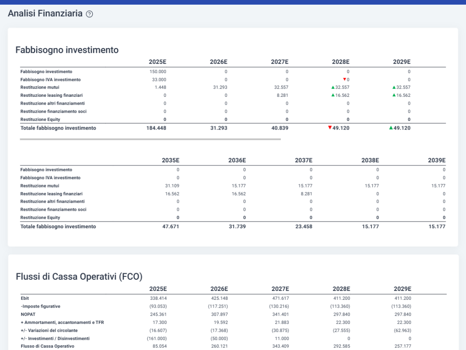
Task: Select the 31.739 total for 2036E
Action: point(237,226)
